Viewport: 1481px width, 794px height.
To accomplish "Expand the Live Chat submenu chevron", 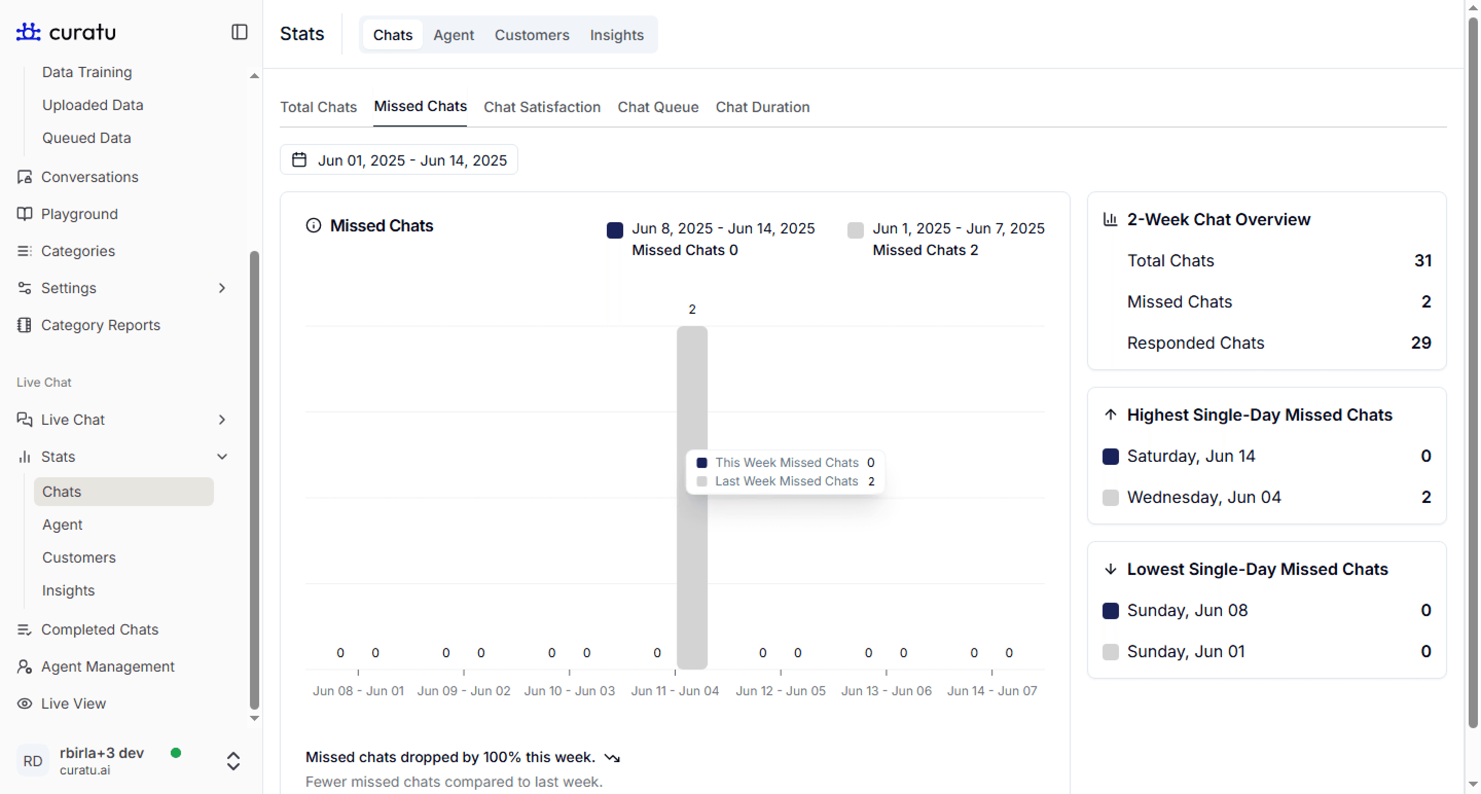I will pyautogui.click(x=222, y=420).
